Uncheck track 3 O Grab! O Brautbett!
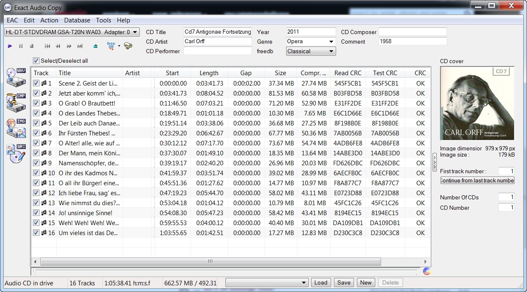Screen dimensions: 527x292 (x=36, y=103)
